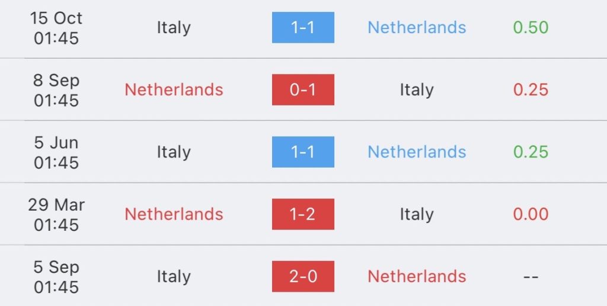Select Italy home team on 5 Sep
Image resolution: width=607 pixels, height=306 pixels.
(x=174, y=276)
